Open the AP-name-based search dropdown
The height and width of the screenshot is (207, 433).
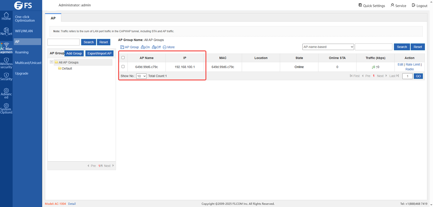[328, 47]
